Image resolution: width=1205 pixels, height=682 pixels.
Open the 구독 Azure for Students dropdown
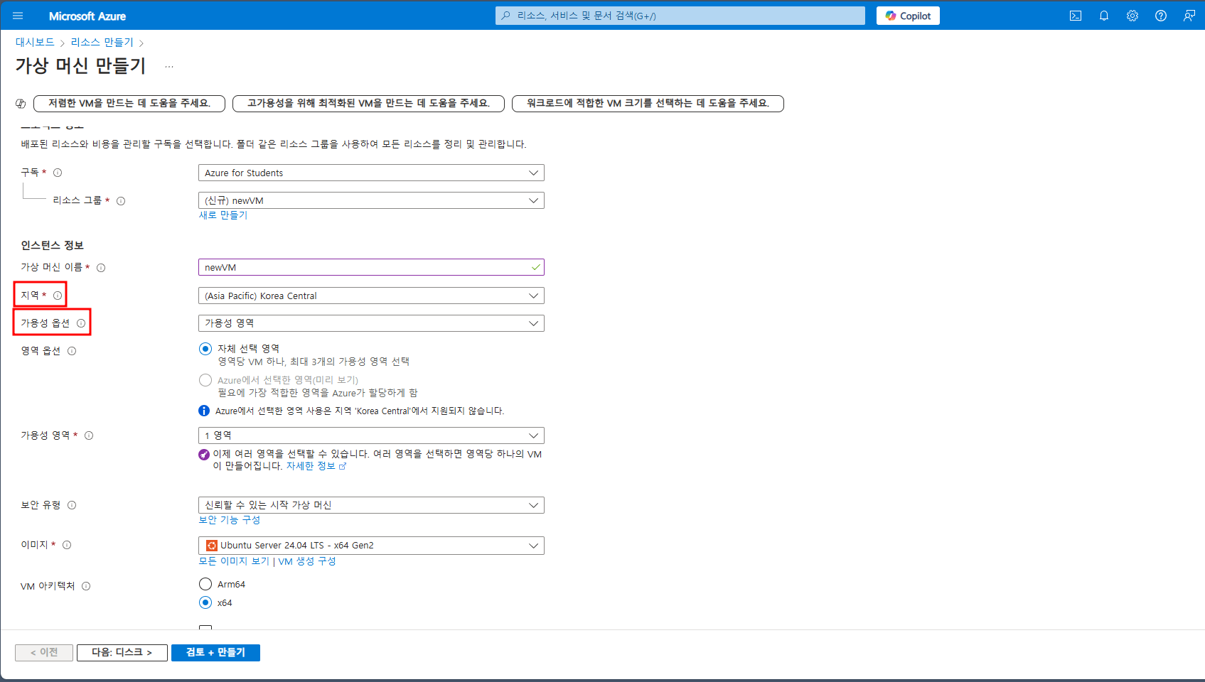[x=371, y=173]
